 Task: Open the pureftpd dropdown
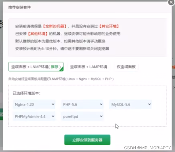(82, 116)
